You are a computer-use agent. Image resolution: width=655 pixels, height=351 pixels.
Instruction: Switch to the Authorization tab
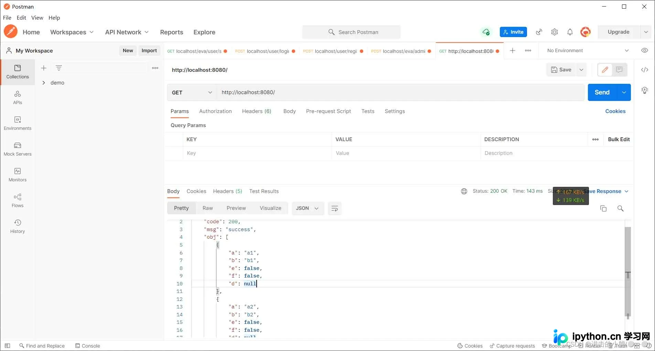coord(215,111)
